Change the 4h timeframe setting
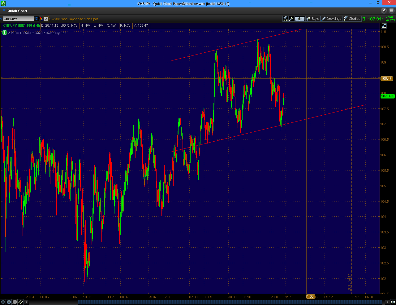The width and height of the screenshot is (396, 305). point(299,19)
